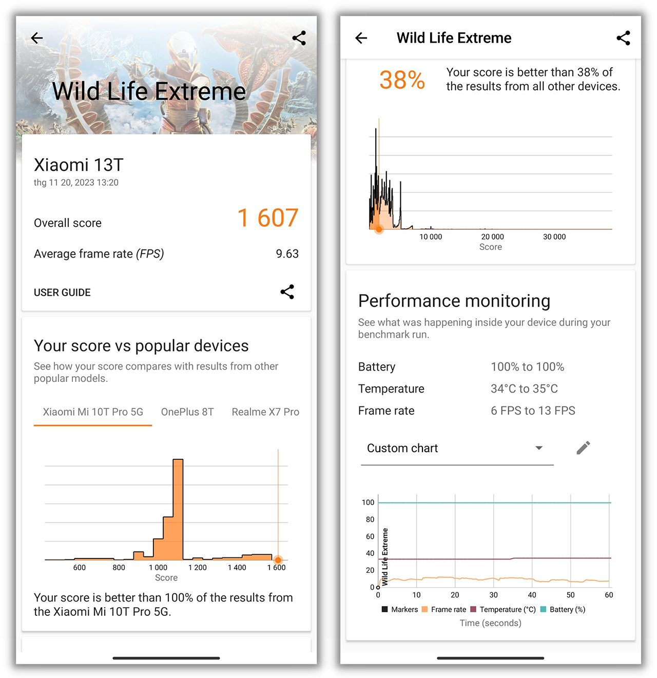Open the Custom chart dropdown
The image size is (657, 678).
click(457, 449)
